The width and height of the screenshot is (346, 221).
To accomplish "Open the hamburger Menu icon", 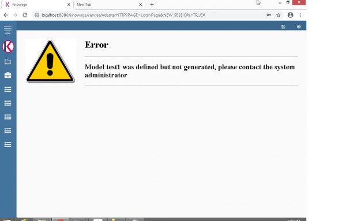I will (x=7, y=30).
